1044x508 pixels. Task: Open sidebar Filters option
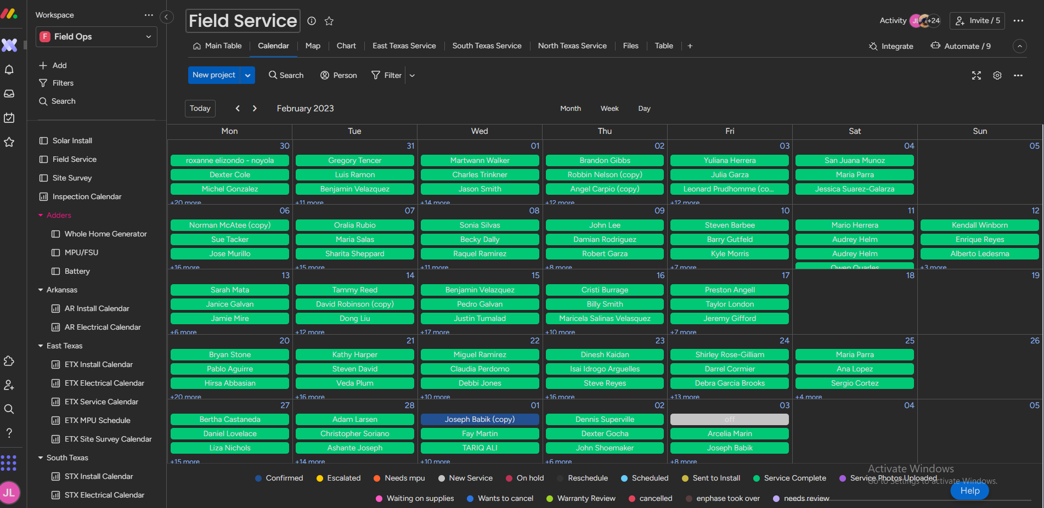pyautogui.click(x=57, y=83)
